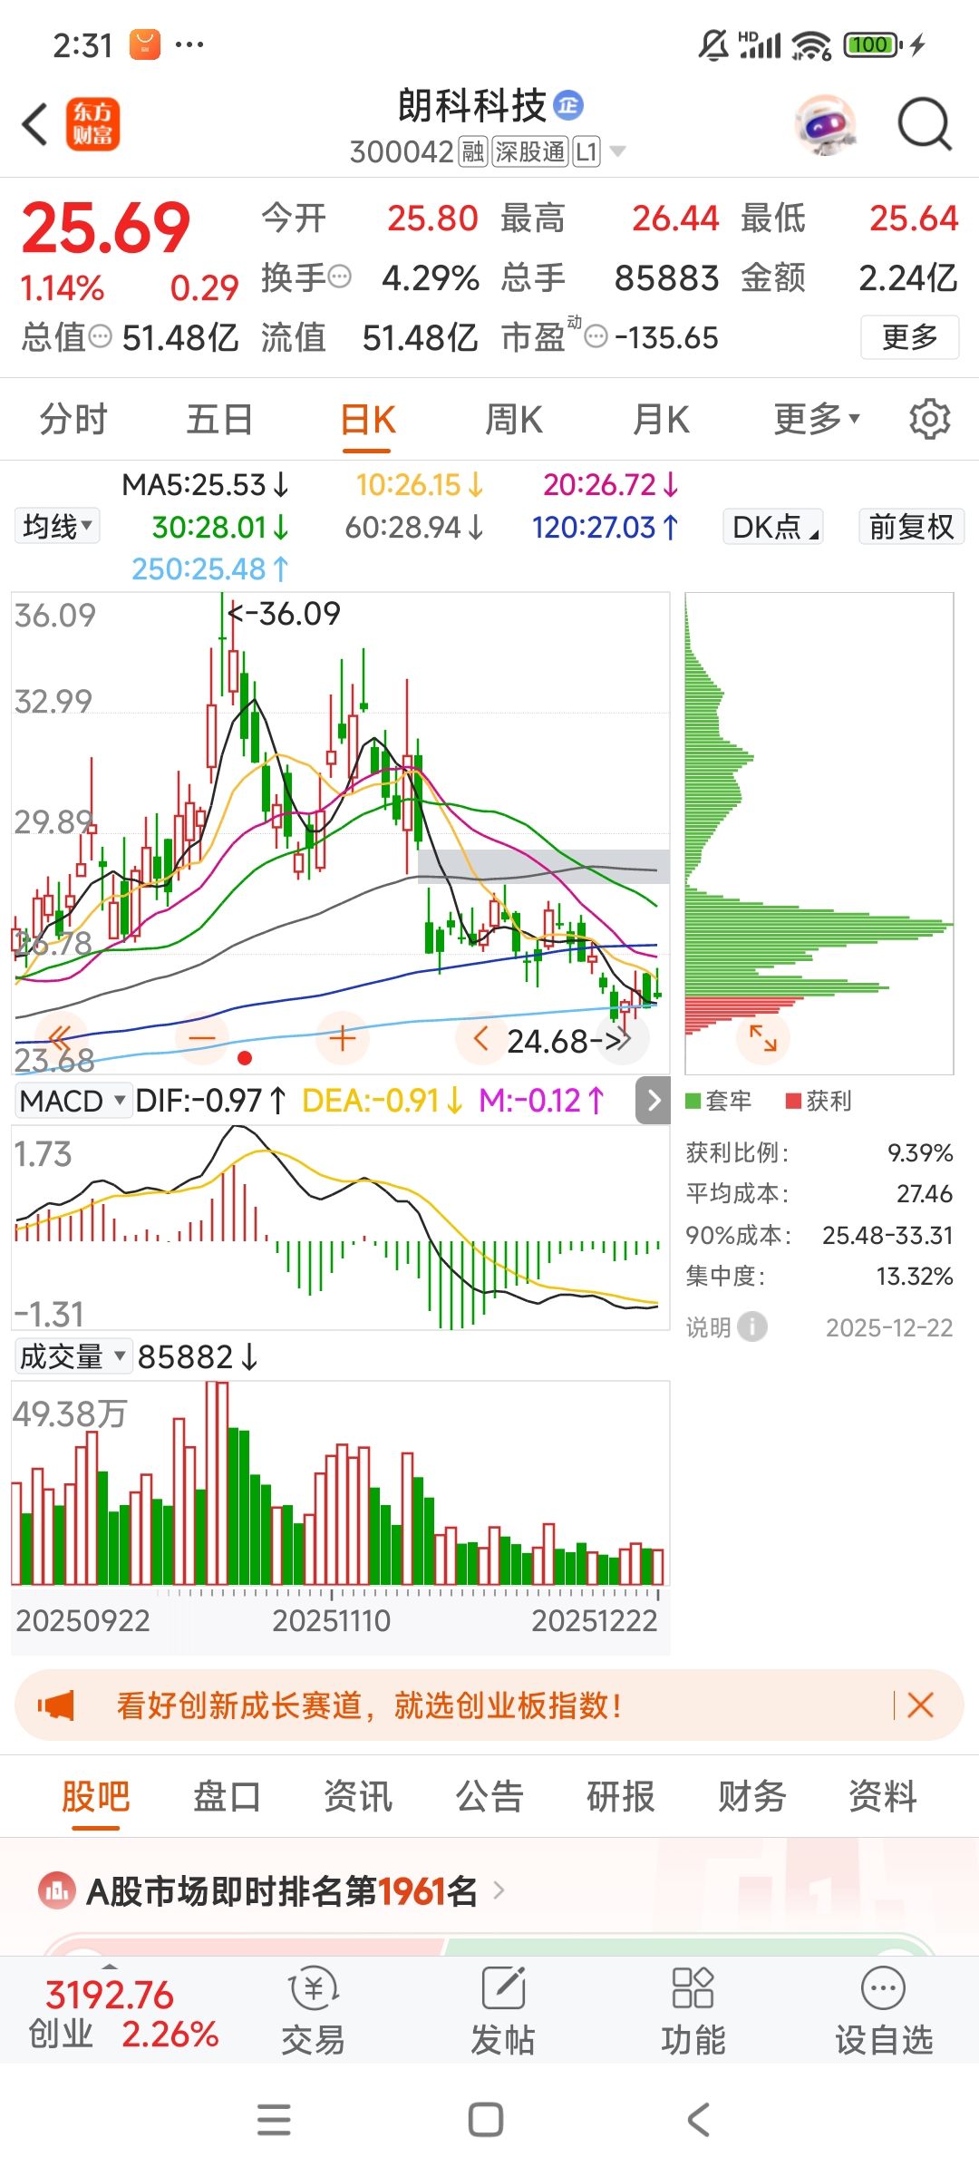Tap the 总值 info icon
This screenshot has width=979, height=2176.
[x=100, y=337]
